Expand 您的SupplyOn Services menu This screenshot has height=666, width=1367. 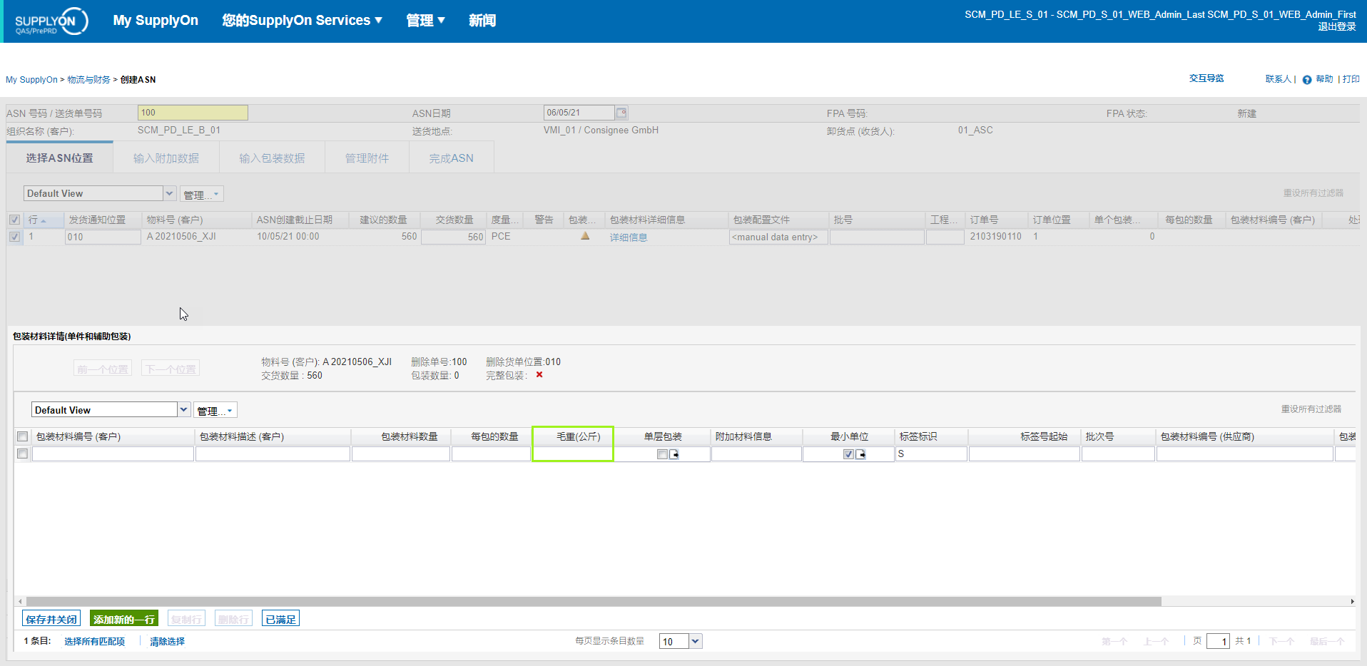(302, 20)
